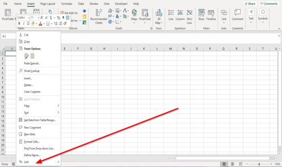Screen dimensions: 282x167
Task: Click the Share button
Action: (250, 4)
